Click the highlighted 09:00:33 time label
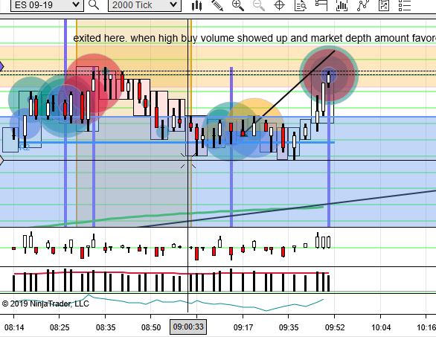 tap(188, 327)
